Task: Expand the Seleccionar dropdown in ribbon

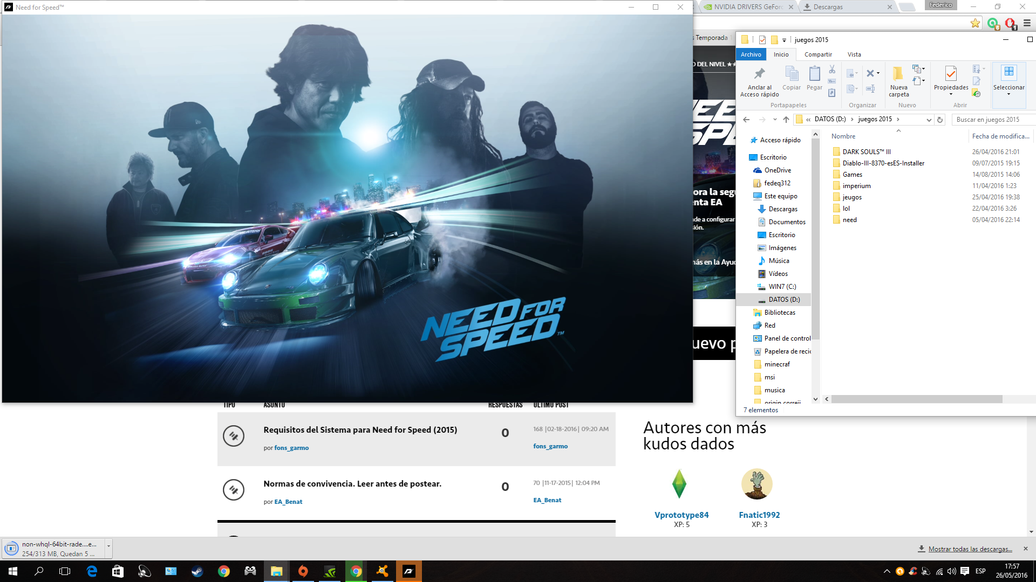Action: [1008, 94]
